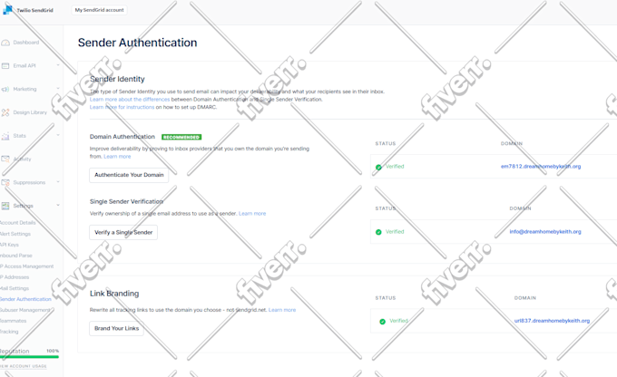Viewport: 617px width, 377px height.
Task: Click the green RECOMMENDED badge
Action: tap(181, 137)
